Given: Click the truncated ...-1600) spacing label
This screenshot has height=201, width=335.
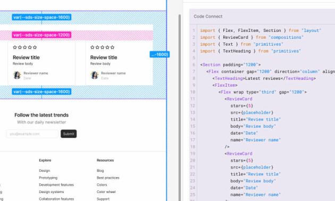Looking at the screenshot, I should [160, 54].
